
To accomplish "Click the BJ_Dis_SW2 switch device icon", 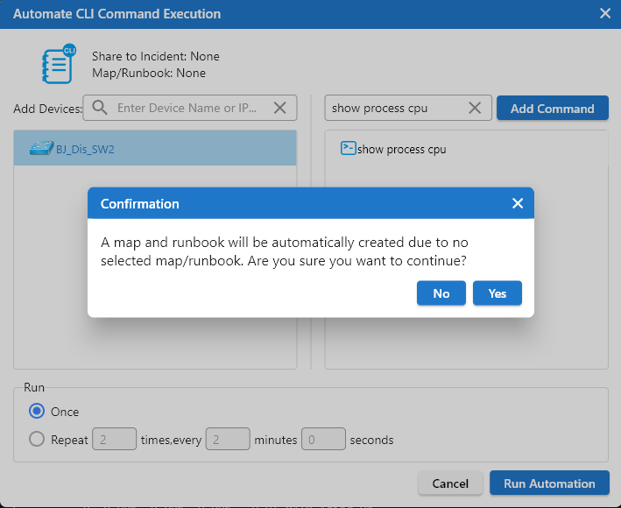I will [40, 148].
